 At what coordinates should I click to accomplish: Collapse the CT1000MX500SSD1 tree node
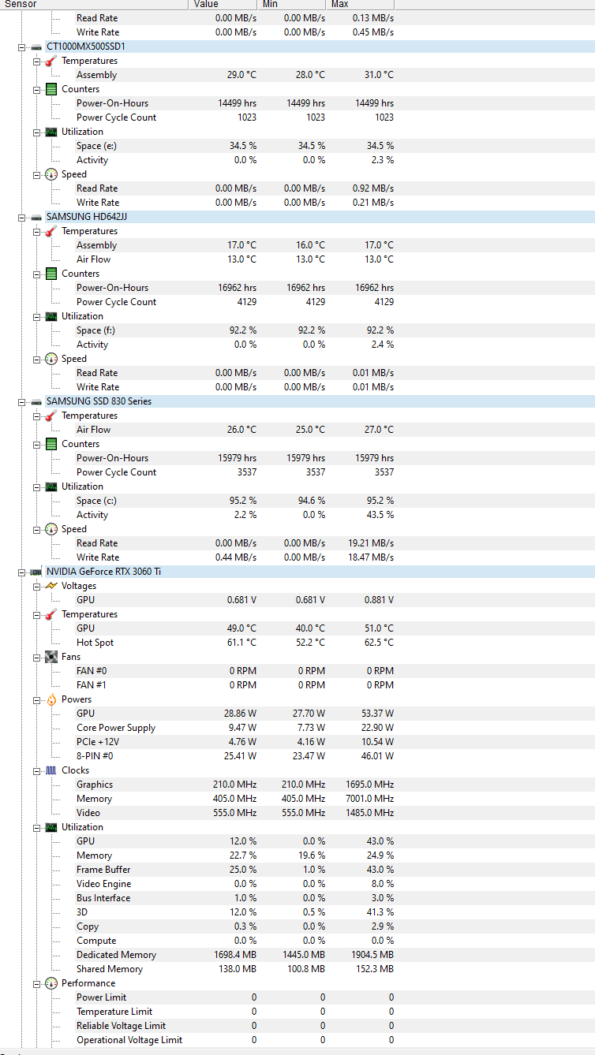pyautogui.click(x=22, y=47)
